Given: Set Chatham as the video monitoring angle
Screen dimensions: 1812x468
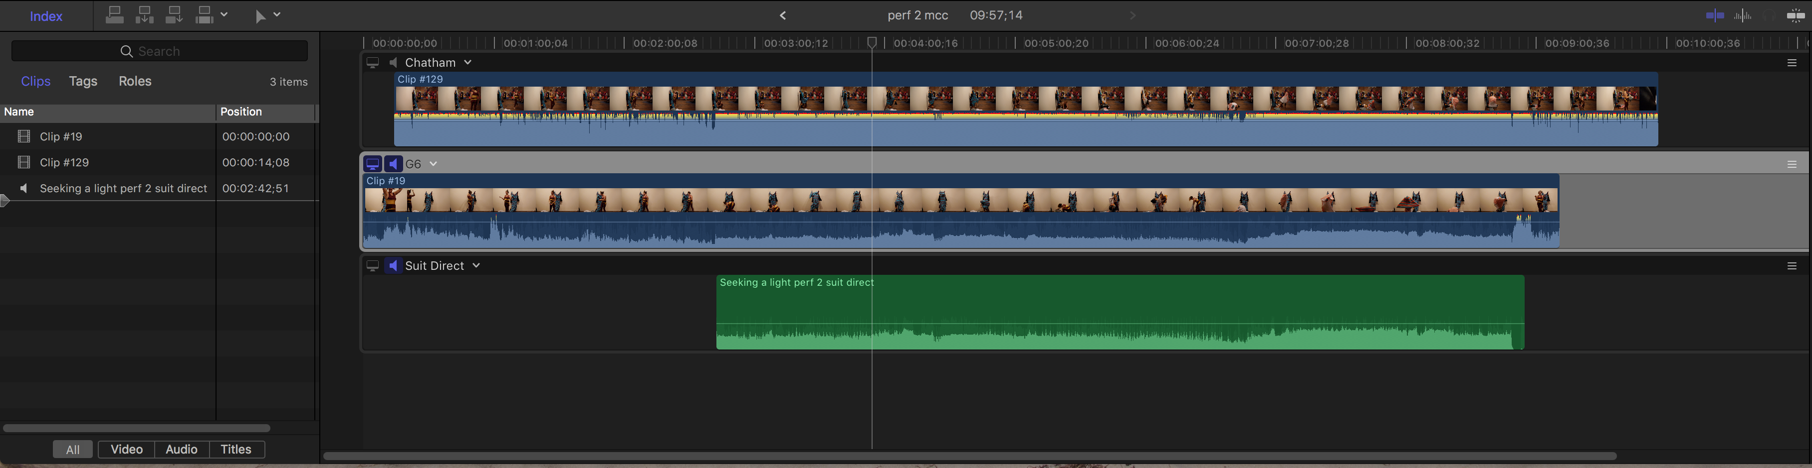Looking at the screenshot, I should [373, 63].
